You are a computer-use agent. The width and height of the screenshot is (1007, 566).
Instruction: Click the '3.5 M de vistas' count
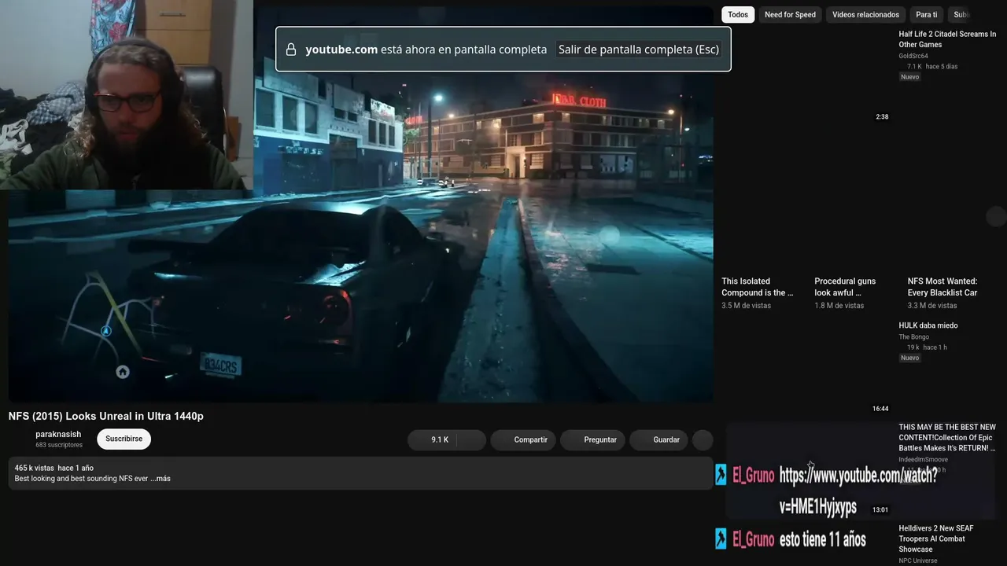pyautogui.click(x=747, y=306)
